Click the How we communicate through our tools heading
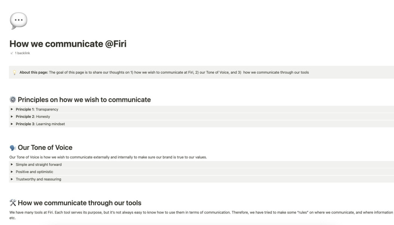The image size is (394, 225). 79,203
